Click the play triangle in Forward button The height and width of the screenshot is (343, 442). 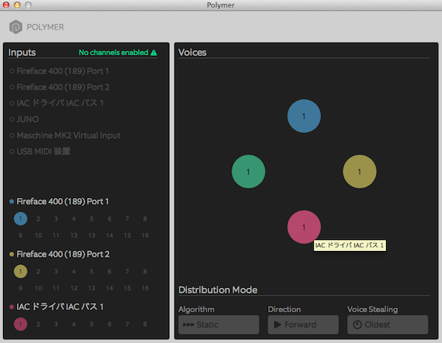pyautogui.click(x=278, y=325)
